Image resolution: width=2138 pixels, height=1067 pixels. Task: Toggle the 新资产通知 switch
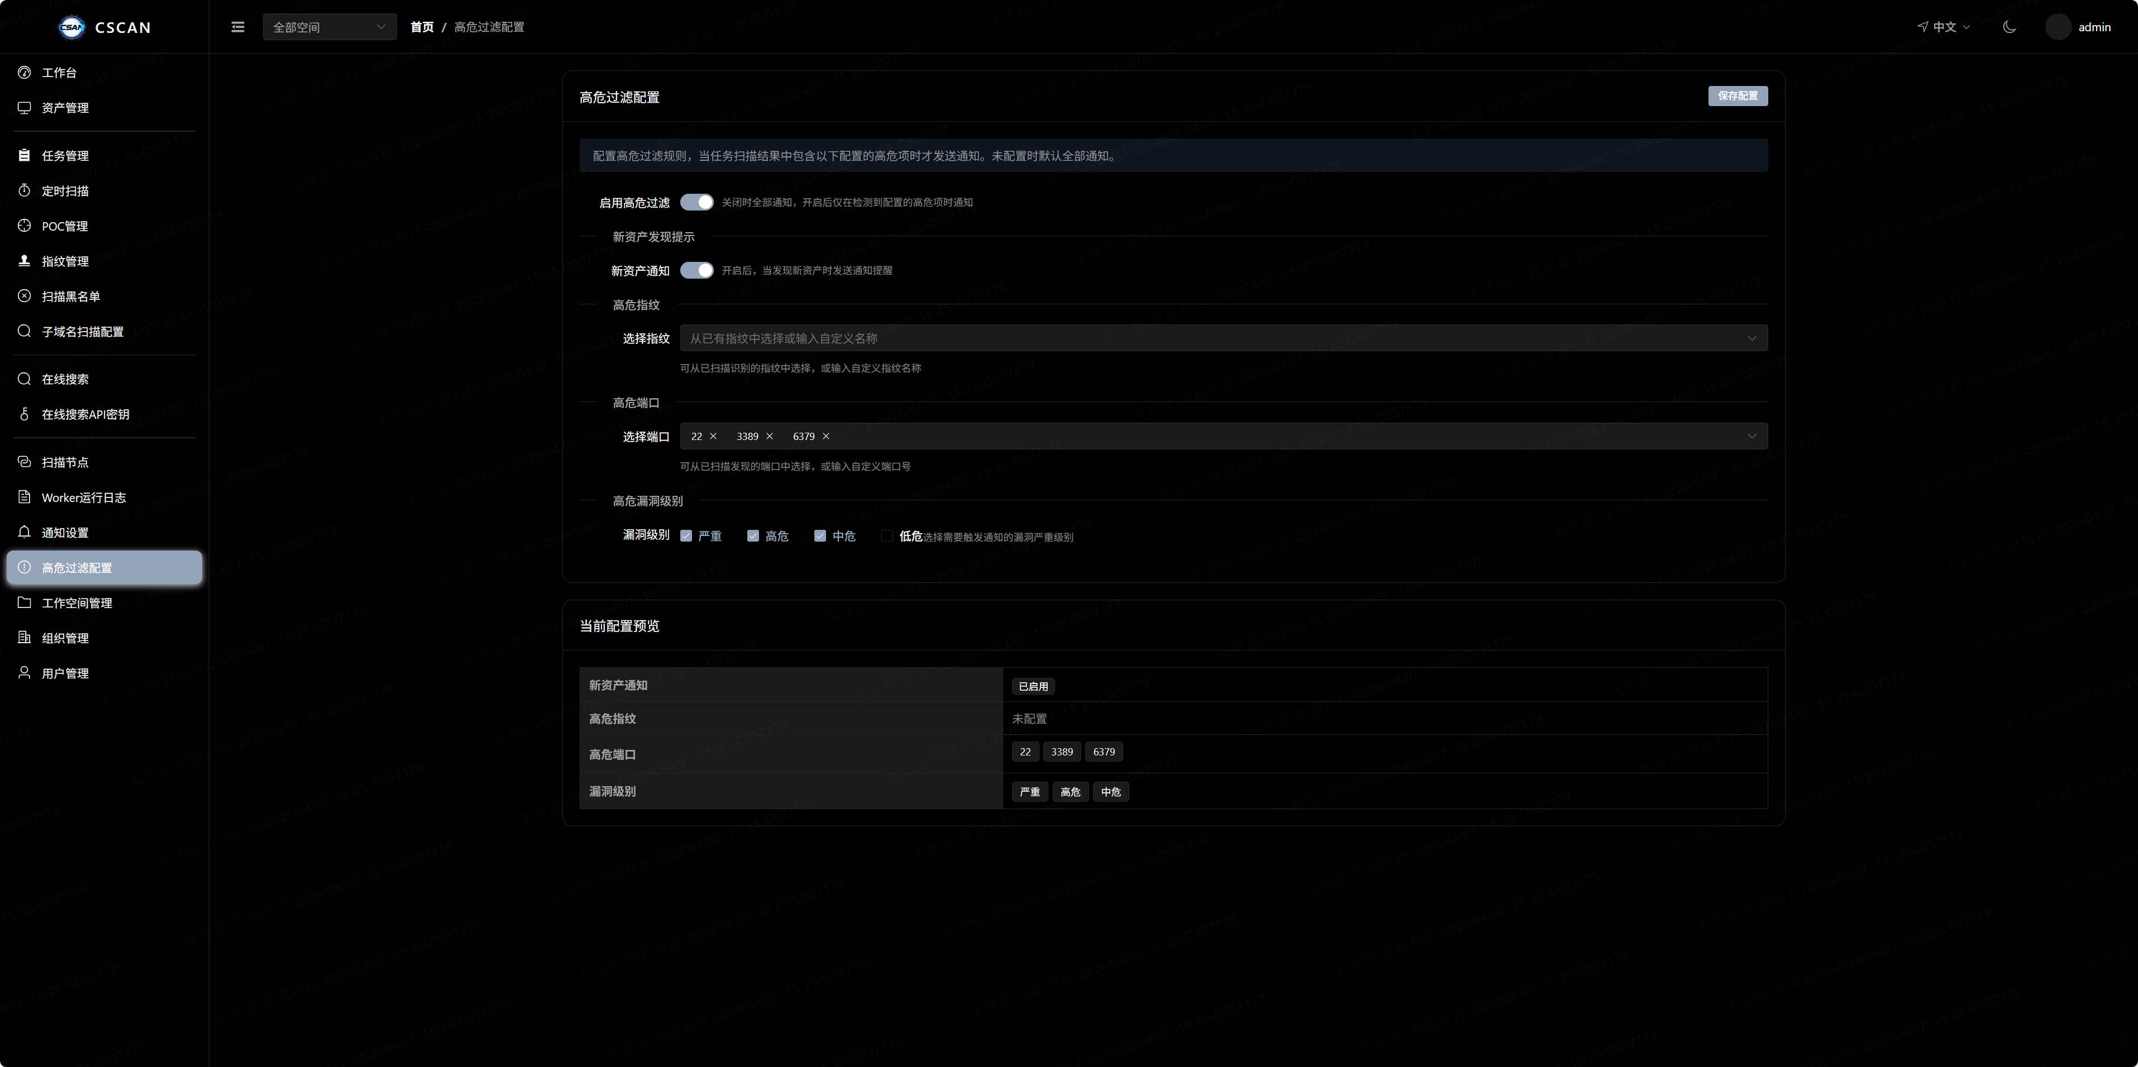click(x=696, y=270)
